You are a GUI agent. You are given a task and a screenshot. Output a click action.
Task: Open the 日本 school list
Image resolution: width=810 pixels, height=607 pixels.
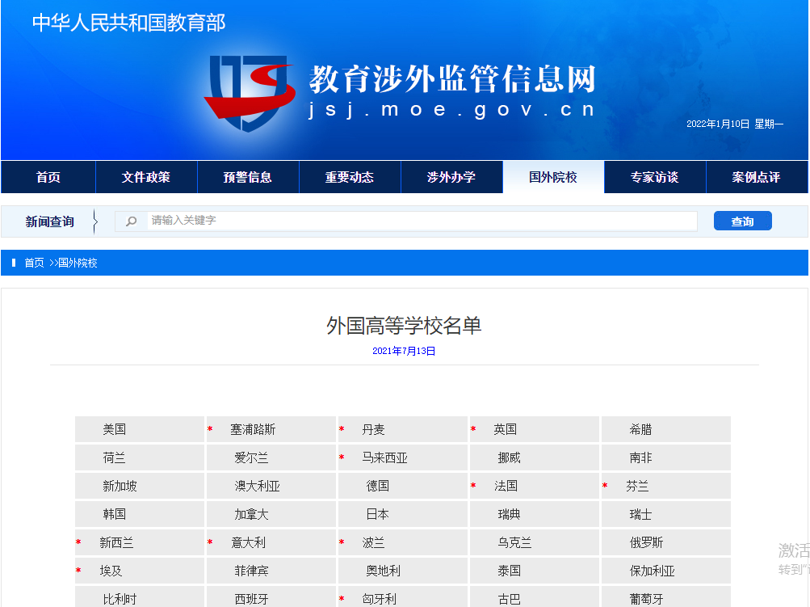click(x=378, y=514)
